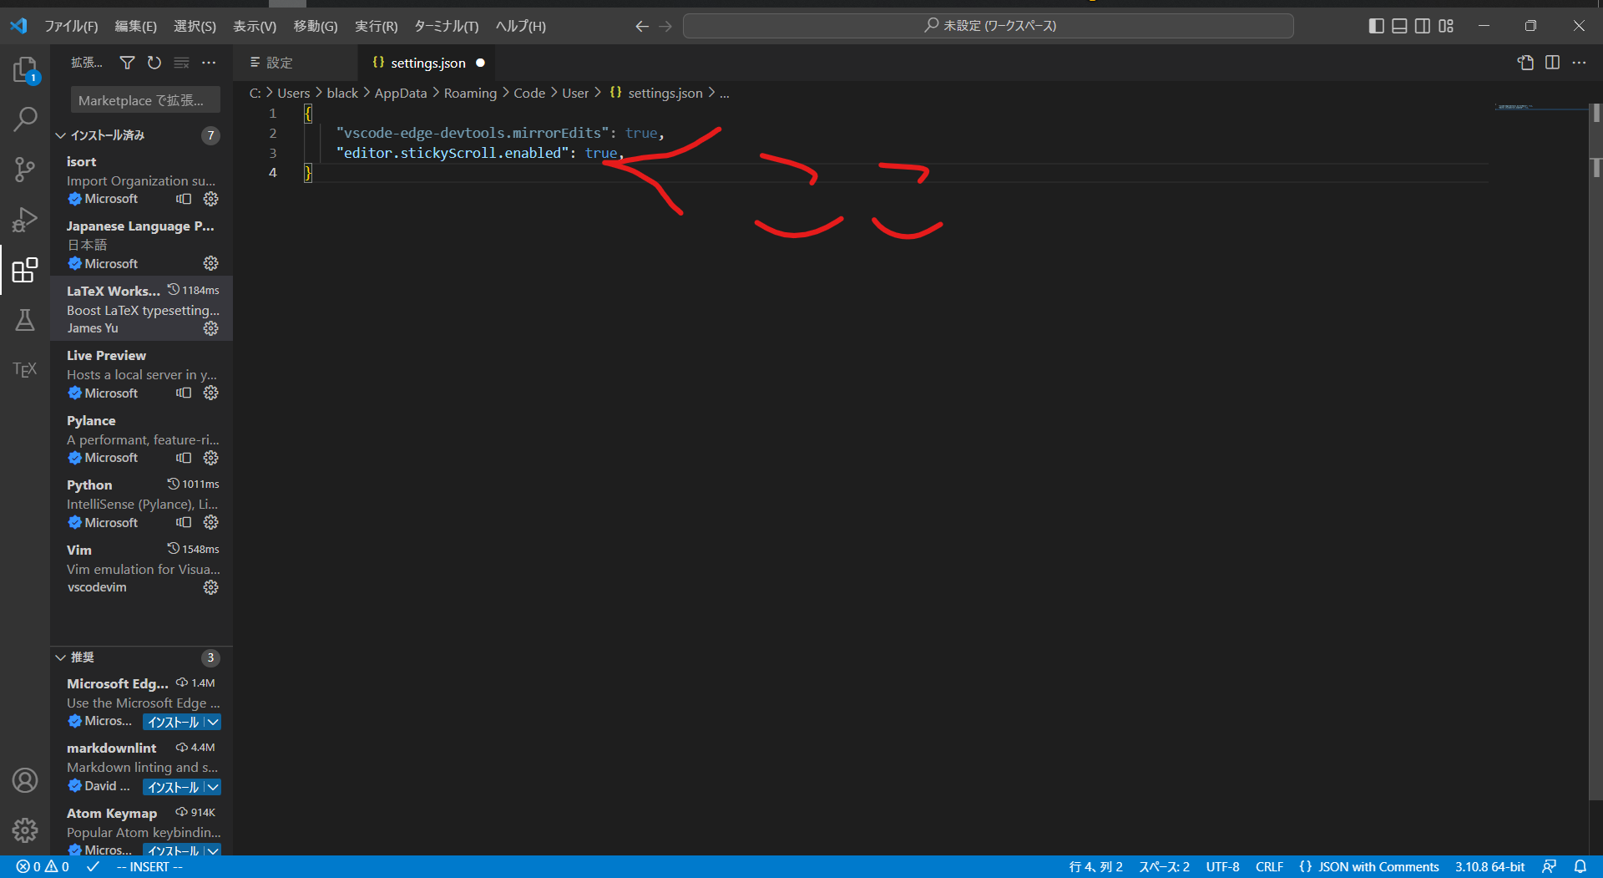Open install dropdown arrow for markdownlint

tap(214, 787)
